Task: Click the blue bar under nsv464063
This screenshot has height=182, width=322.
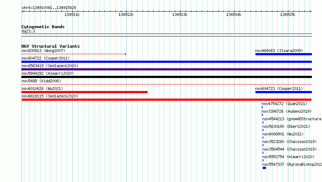Action: point(284,54)
